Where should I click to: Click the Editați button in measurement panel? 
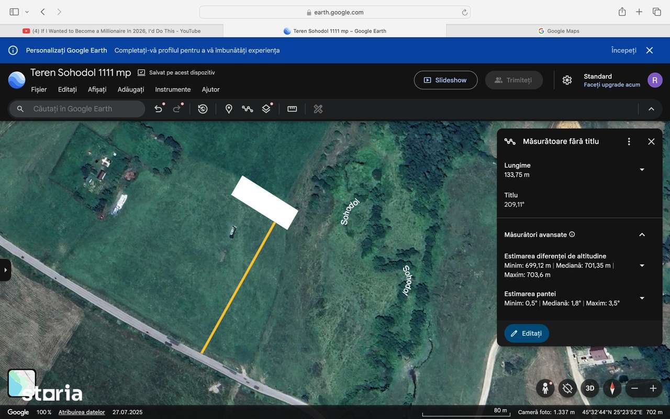[x=527, y=334]
